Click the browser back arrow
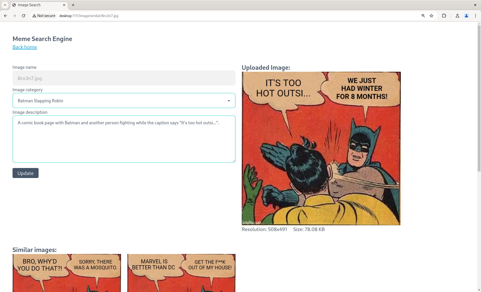481x292 pixels. pyautogui.click(x=6, y=15)
